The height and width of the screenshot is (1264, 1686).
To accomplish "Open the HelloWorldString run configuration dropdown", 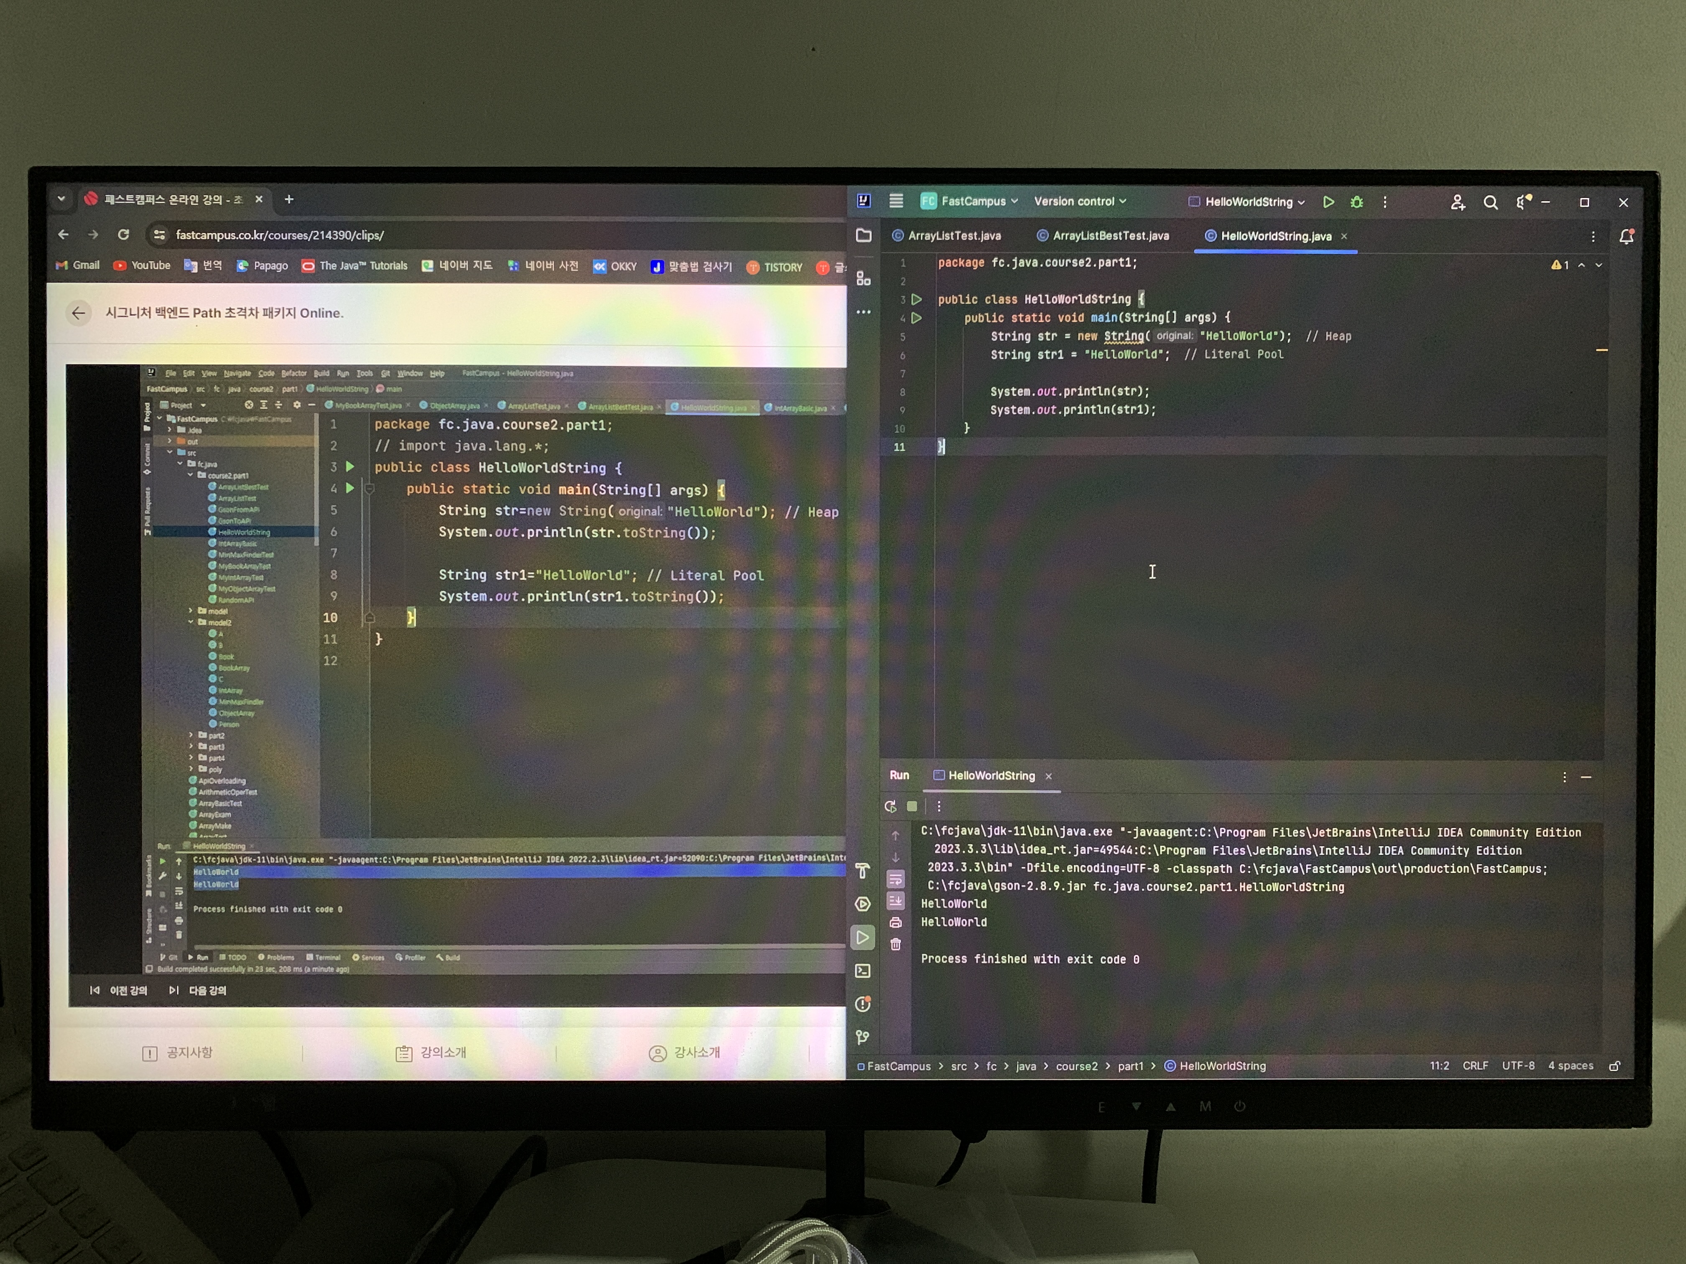I will coord(1248,202).
